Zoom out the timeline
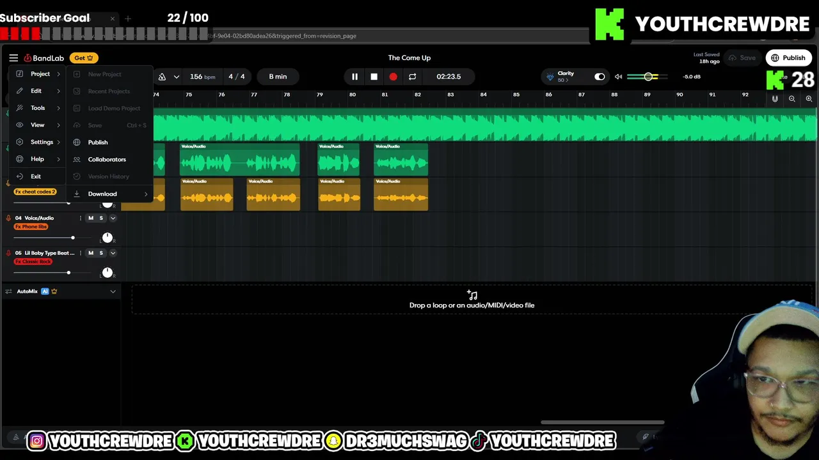819x460 pixels. click(792, 99)
